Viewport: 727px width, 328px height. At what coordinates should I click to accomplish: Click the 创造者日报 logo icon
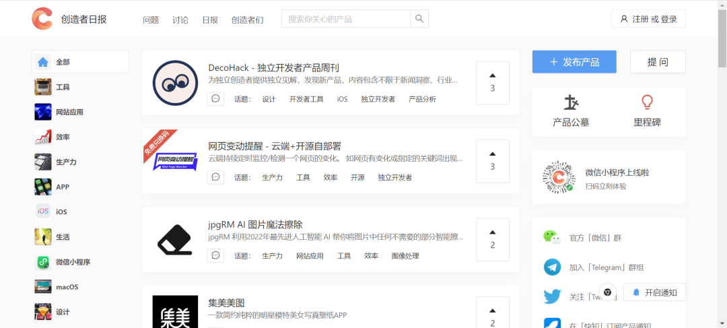pos(42,19)
